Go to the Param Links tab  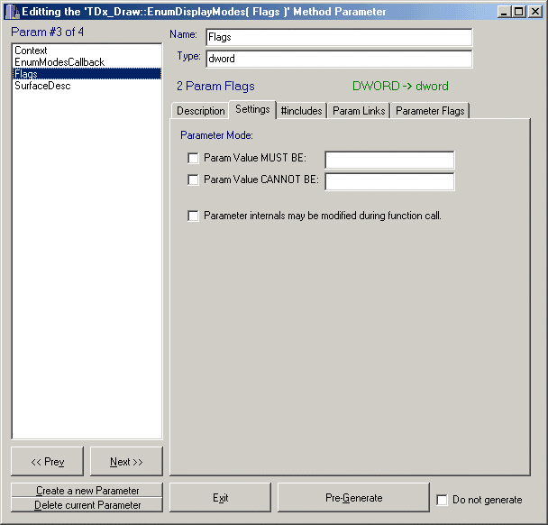[x=359, y=111]
